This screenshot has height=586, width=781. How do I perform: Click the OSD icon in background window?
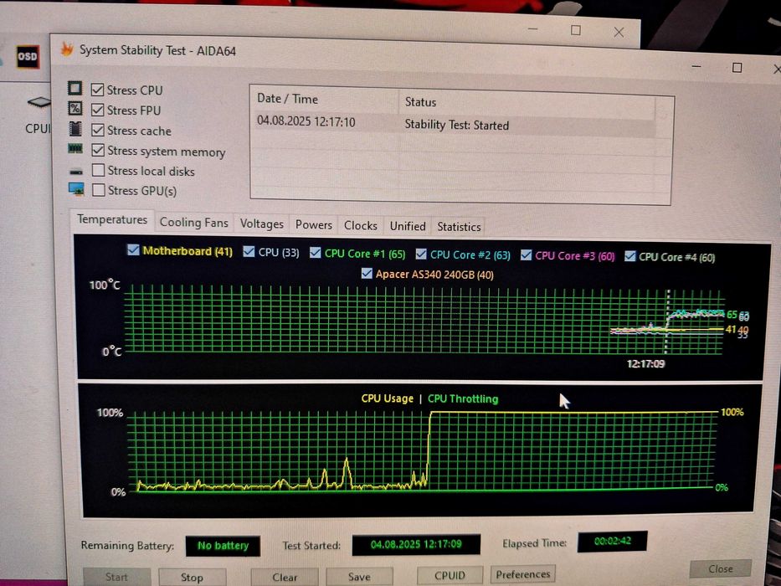click(x=27, y=56)
